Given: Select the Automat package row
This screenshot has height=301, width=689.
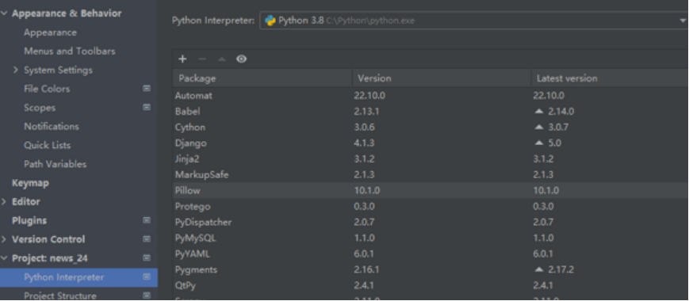Looking at the screenshot, I should (431, 96).
